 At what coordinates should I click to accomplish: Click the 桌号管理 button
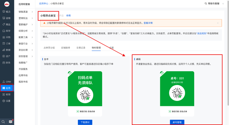point(177,122)
